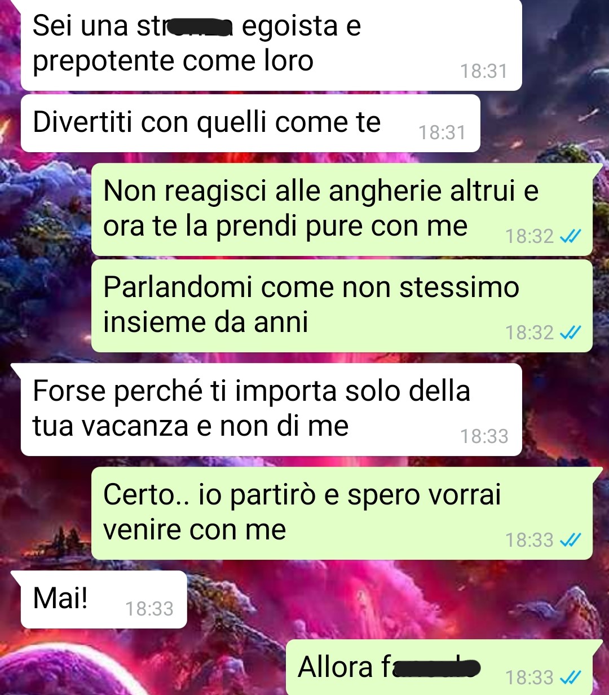Tap the 18:33 timestamp on 'Forse perché' message
This screenshot has width=609, height=695.
484,436
